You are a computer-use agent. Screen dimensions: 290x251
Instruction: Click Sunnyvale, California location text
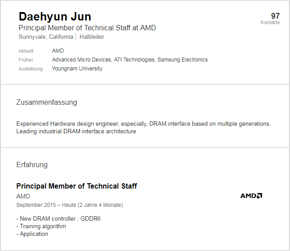click(46, 37)
